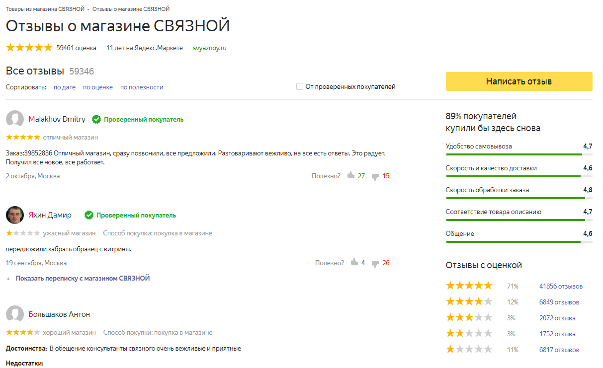The image size is (603, 368).
Task: Sort reviews 'по дате'
Action: [65, 87]
